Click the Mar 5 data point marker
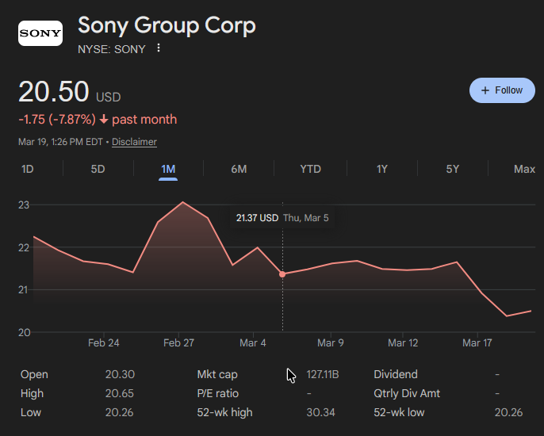Viewport: 544px width, 436px height. click(282, 274)
